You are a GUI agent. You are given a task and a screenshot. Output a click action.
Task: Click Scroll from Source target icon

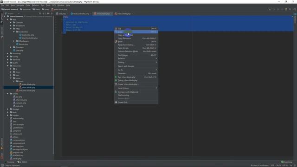(x=40, y=13)
